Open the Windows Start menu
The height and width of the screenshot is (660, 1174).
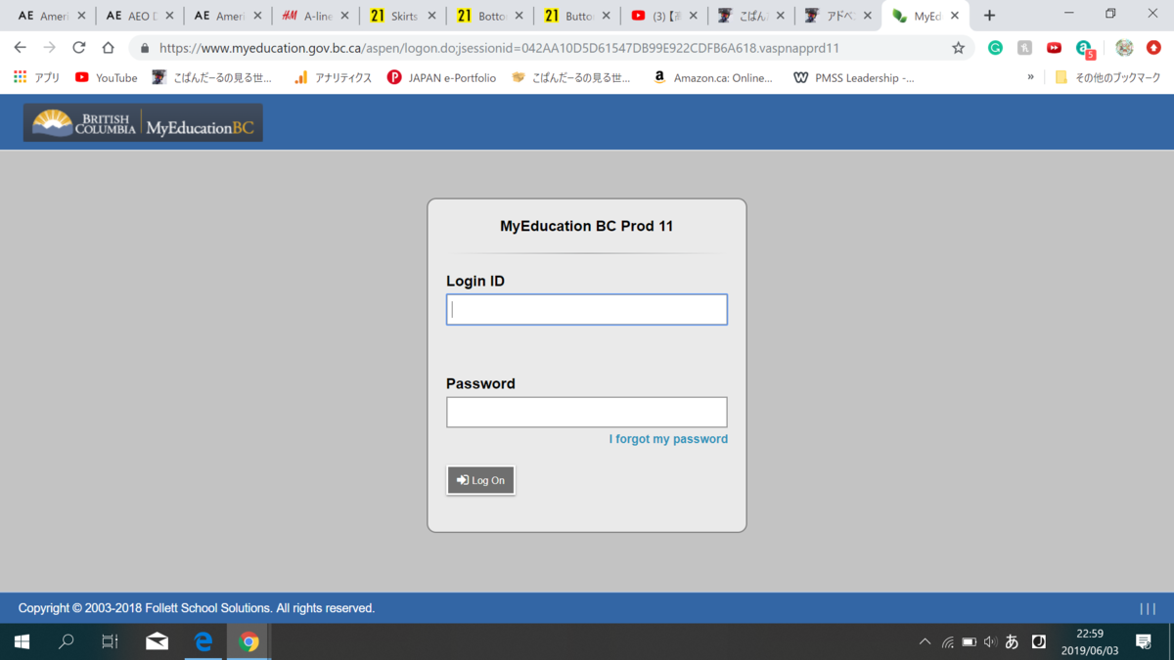pos(22,641)
